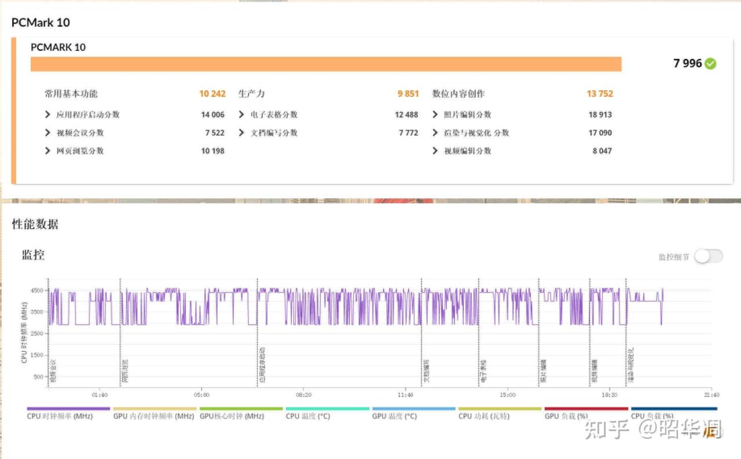Click the 常用基本功能 score 10 242
This screenshot has height=459, width=741.
(212, 94)
